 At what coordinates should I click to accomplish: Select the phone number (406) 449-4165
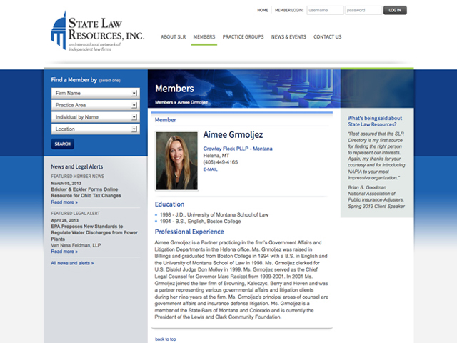coord(221,162)
